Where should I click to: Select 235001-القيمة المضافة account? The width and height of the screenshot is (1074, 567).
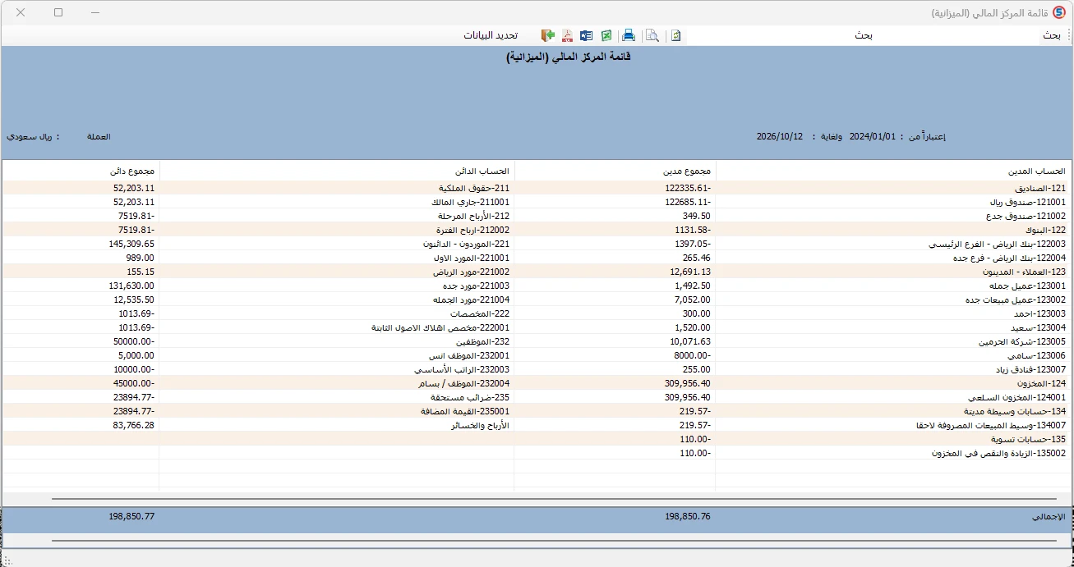coord(467,411)
